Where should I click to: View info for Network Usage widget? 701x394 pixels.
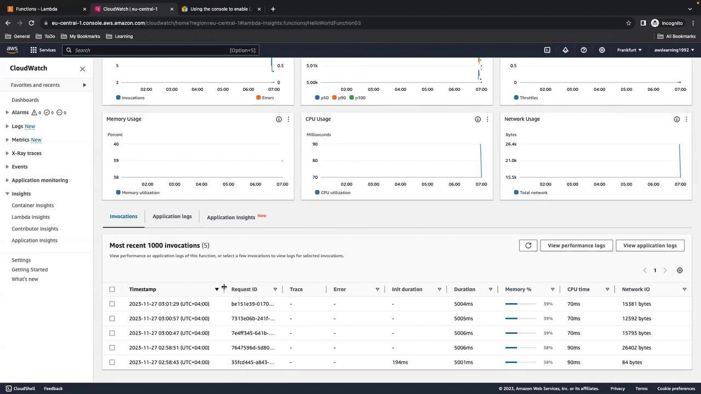pyautogui.click(x=677, y=119)
